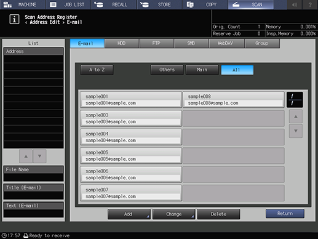The image size is (318, 239).
Task: Switch to the STORE tab
Action: pos(159,4)
